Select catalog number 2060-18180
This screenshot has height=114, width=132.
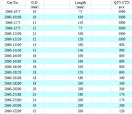[13, 78]
